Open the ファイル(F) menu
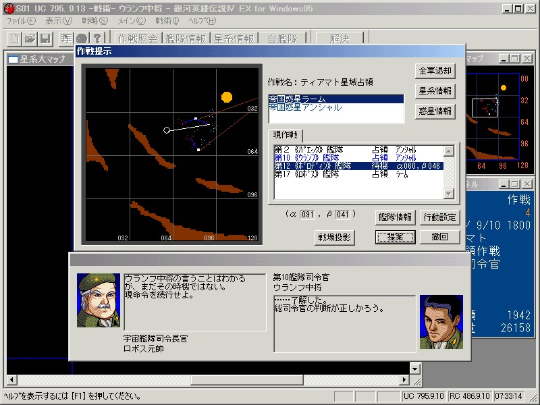Viewport: 540px width, 405px height. pyautogui.click(x=21, y=21)
